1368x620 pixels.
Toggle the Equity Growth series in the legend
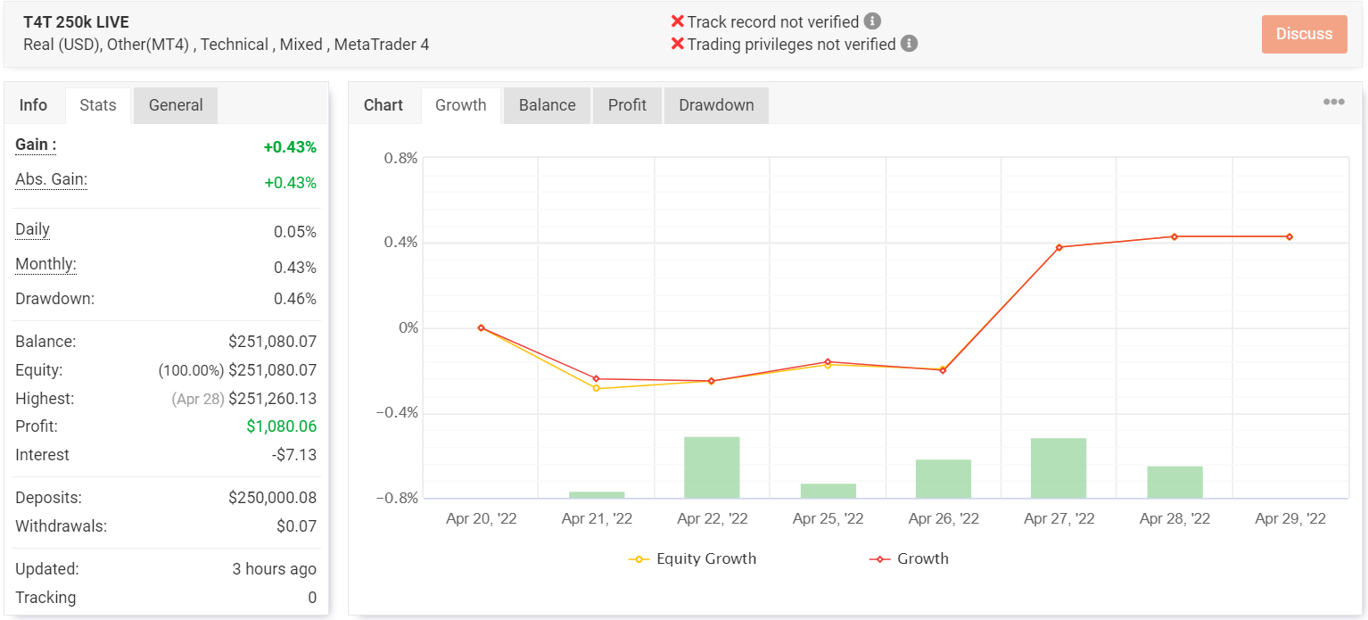tap(693, 559)
